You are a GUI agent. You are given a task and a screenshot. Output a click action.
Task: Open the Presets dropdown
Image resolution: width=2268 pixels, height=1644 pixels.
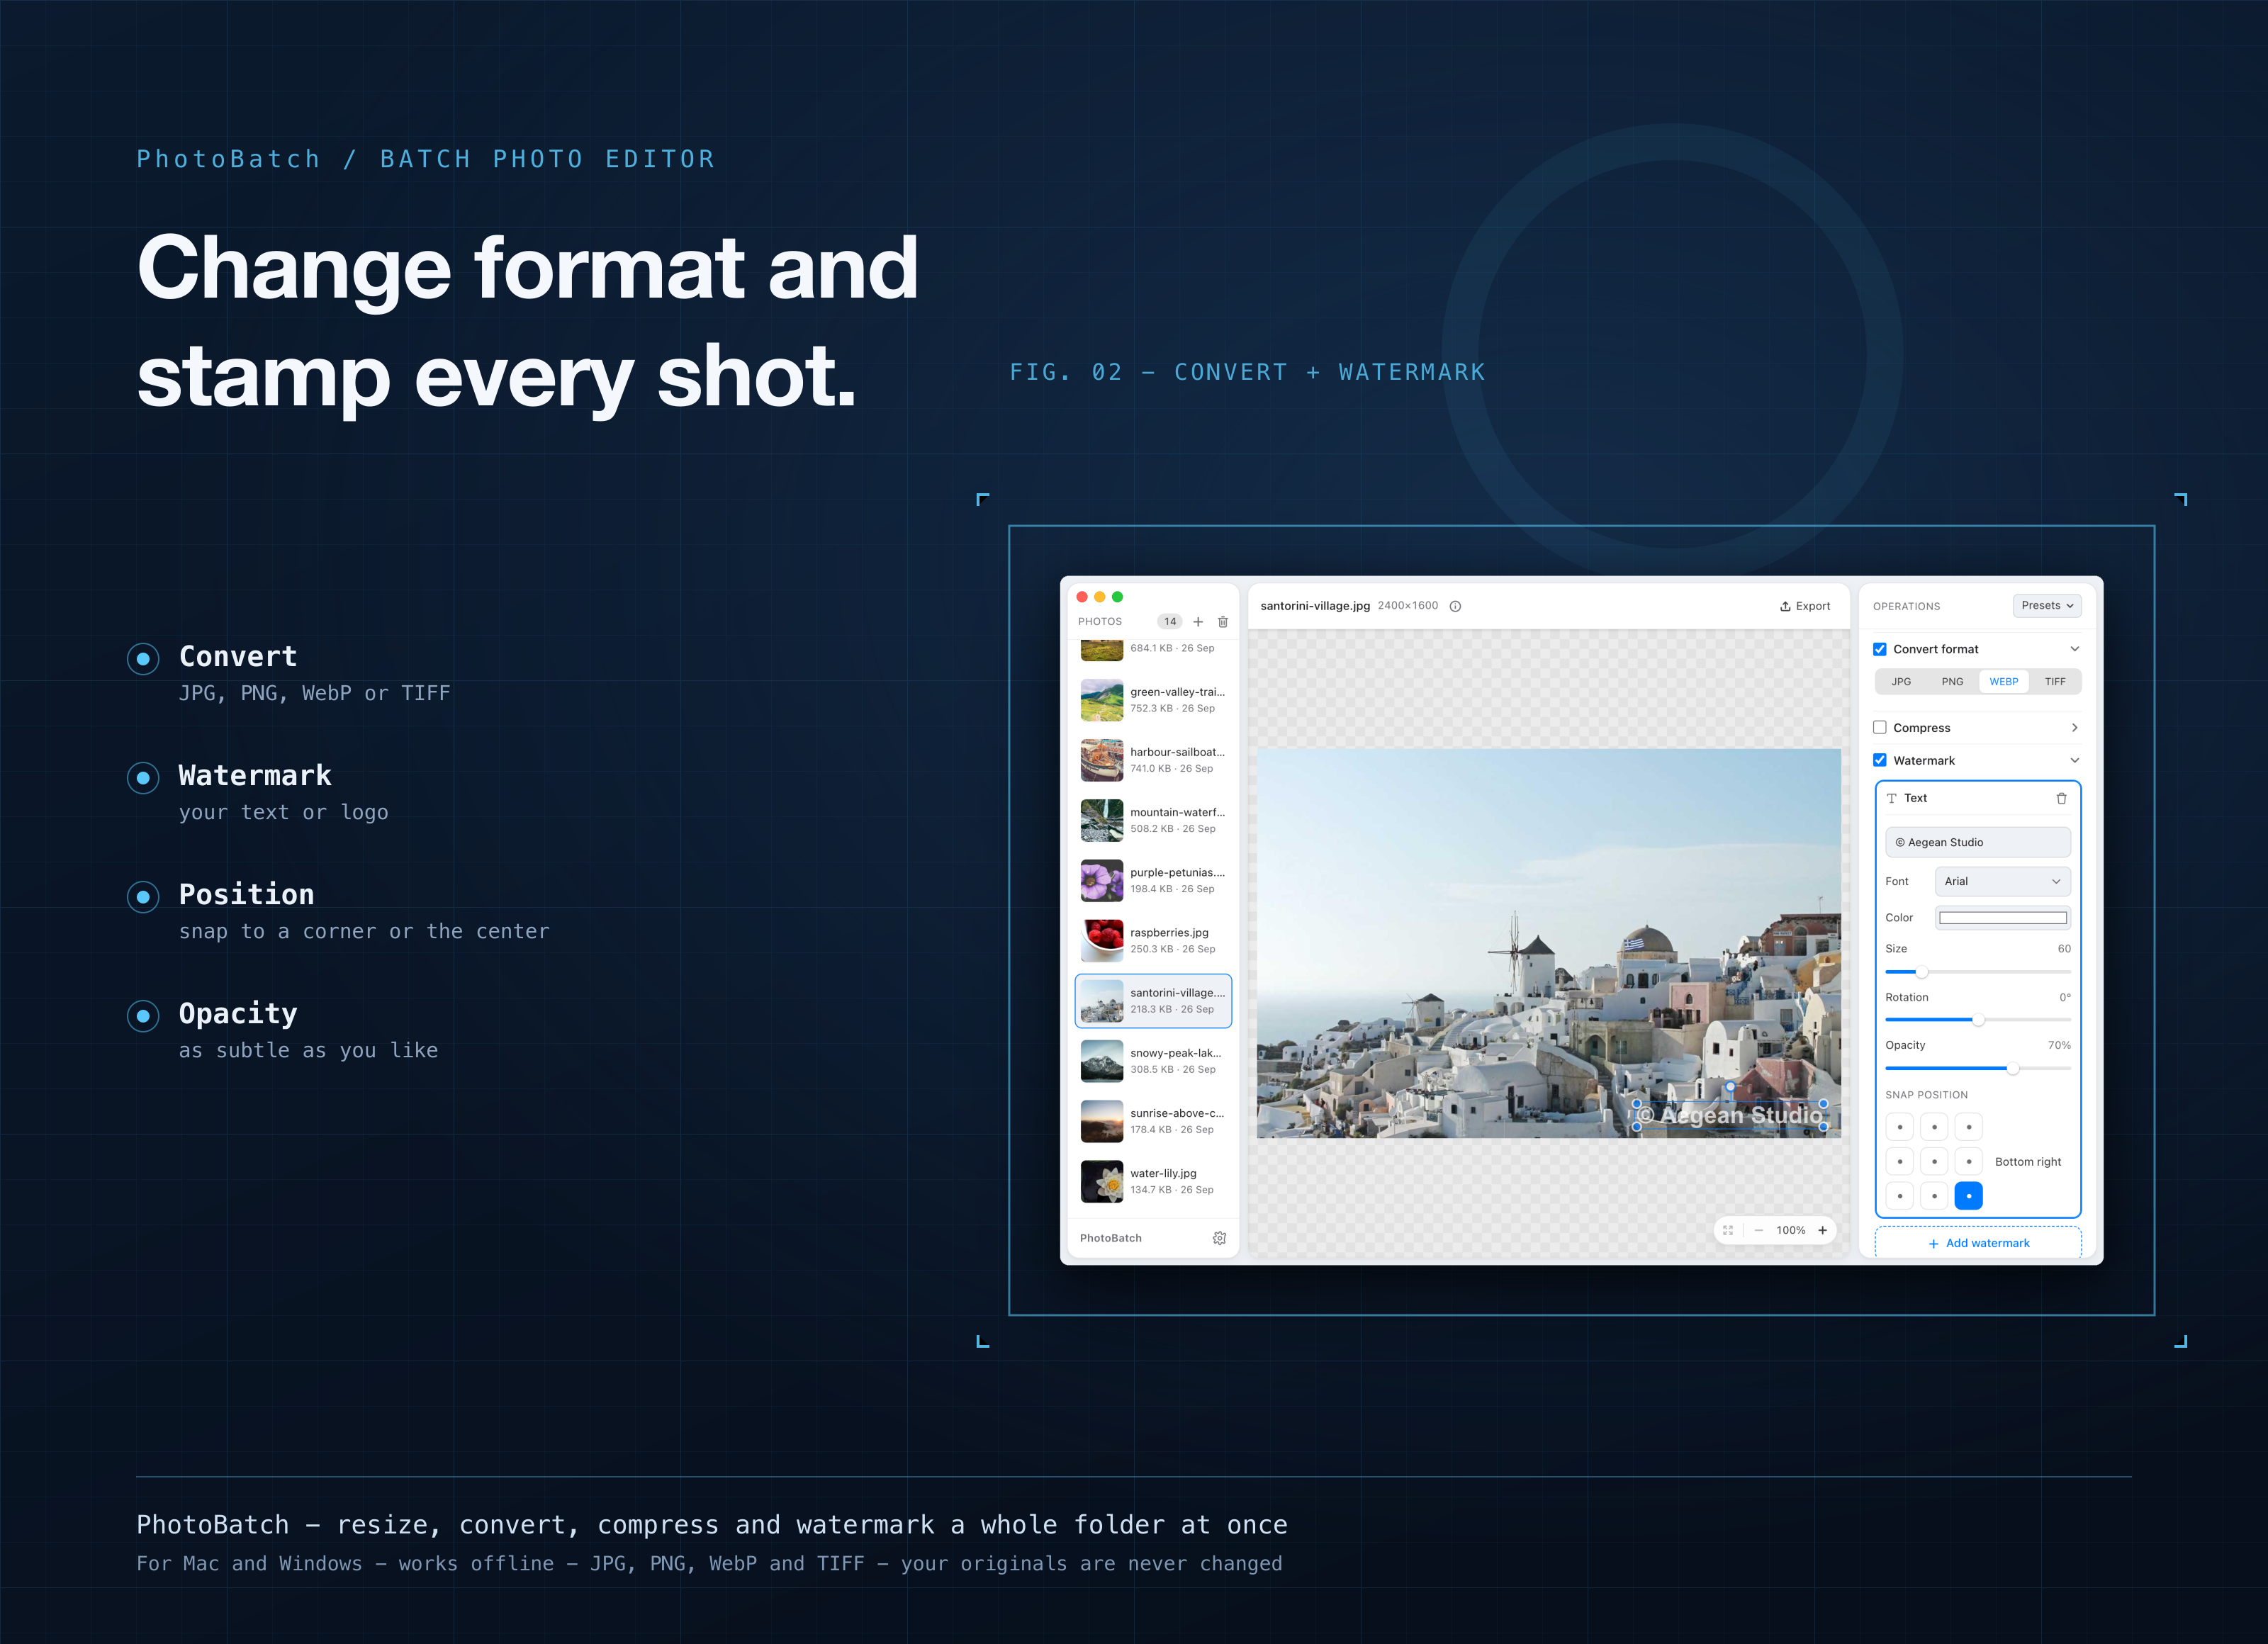point(2047,605)
